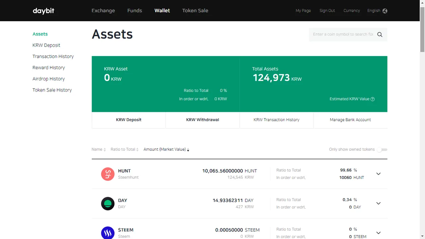The height and width of the screenshot is (239, 425).
Task: Open Estimated KRW Value help icon
Action: coord(373,99)
